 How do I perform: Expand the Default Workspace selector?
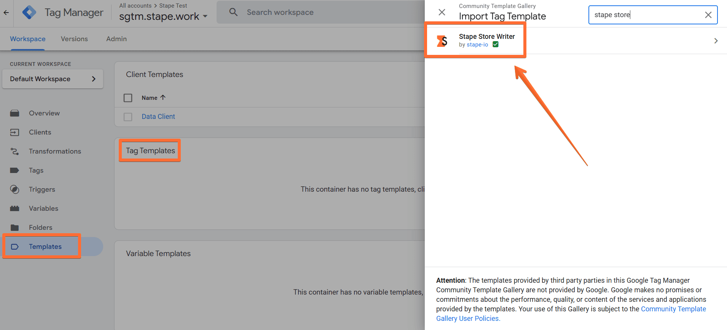coord(53,79)
